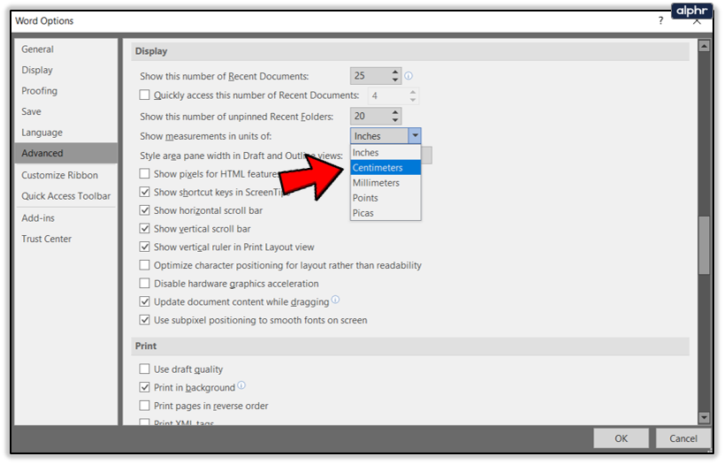This screenshot has width=724, height=464.
Task: Click scroll up arrow of options scrollbar
Action: coord(704,46)
